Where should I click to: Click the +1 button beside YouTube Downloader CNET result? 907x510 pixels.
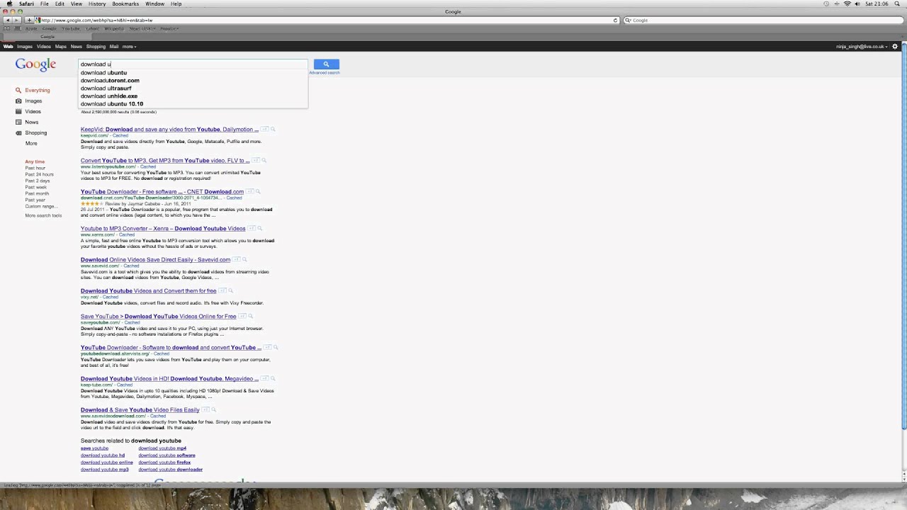point(249,191)
